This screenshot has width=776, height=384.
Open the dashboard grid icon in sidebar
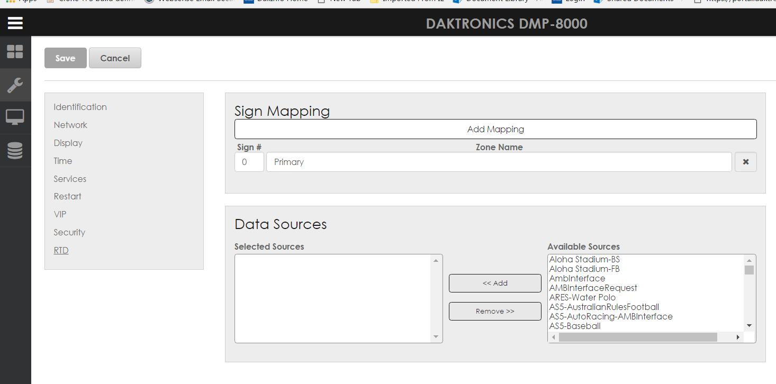[15, 52]
